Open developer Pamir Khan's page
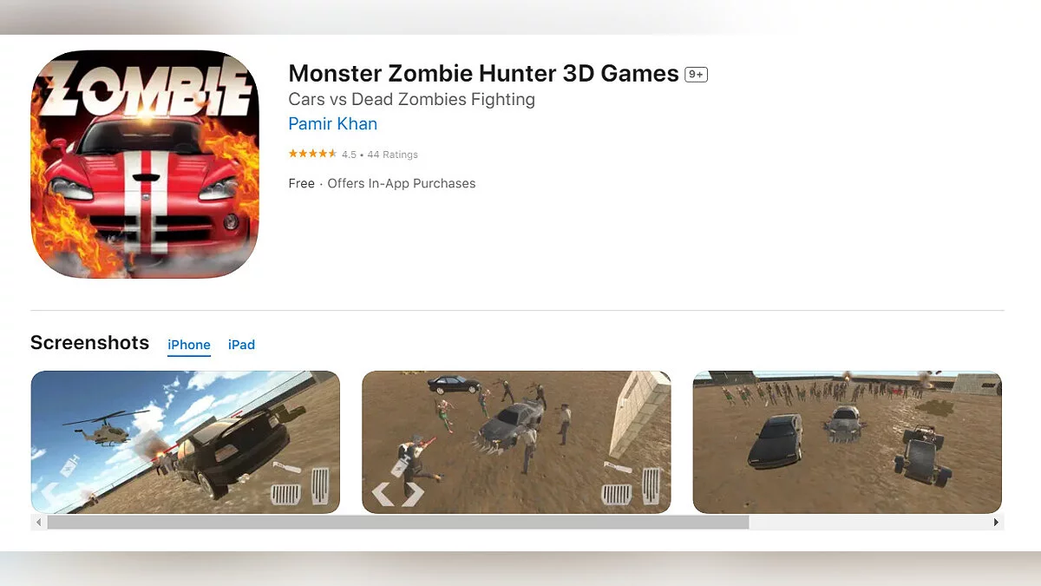The height and width of the screenshot is (586, 1041). (x=332, y=123)
